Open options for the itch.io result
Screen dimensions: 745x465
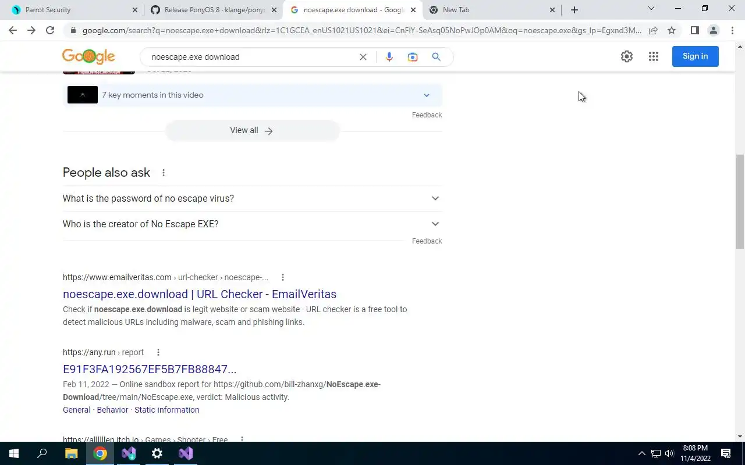tap(242, 439)
